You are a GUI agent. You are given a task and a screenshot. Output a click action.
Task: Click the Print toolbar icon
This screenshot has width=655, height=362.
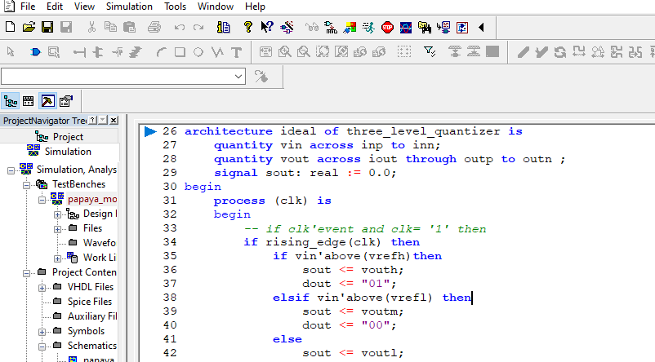(154, 28)
